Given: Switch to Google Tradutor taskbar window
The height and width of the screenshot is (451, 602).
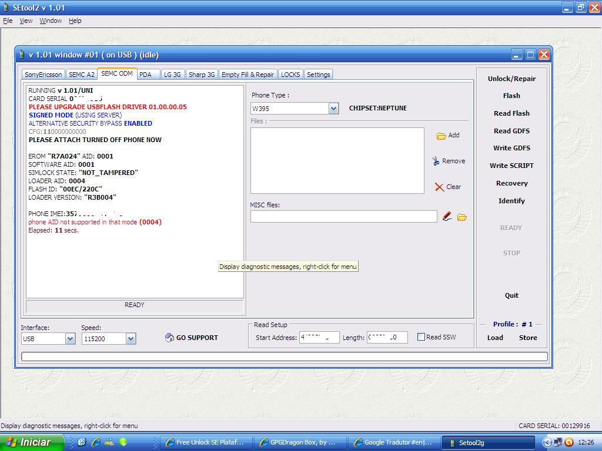Looking at the screenshot, I should [x=394, y=443].
